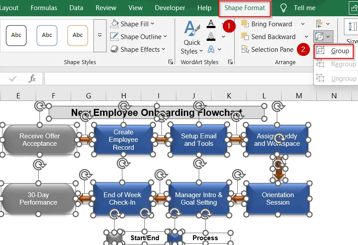
Task: Open the Text Effects dropdown arrow
Action: (220, 49)
